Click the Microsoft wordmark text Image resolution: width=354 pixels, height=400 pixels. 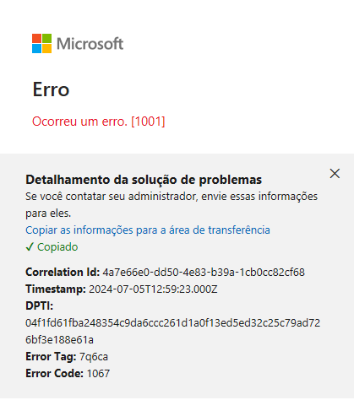90,44
